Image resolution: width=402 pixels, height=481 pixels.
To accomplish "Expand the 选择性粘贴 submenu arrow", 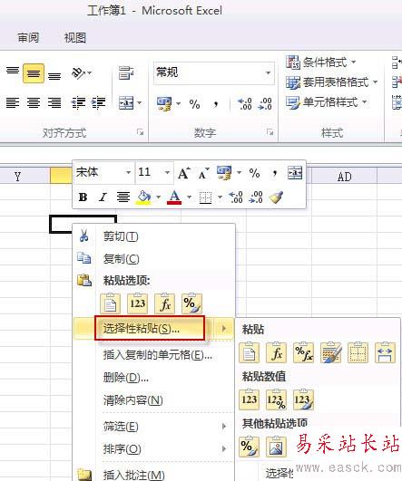I will (x=224, y=329).
